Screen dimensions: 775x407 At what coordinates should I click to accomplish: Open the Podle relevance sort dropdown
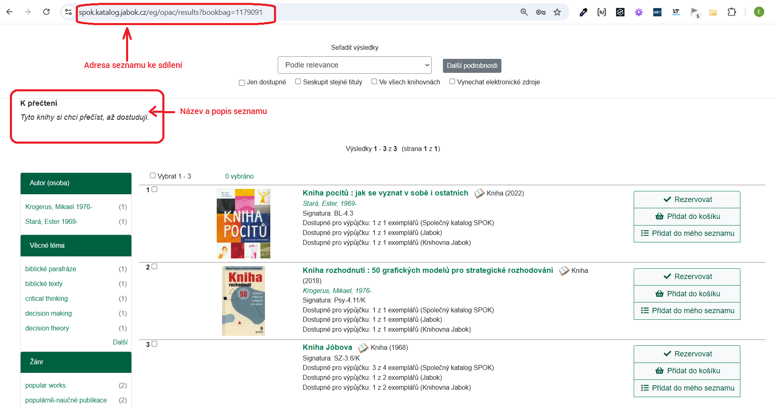pos(354,65)
